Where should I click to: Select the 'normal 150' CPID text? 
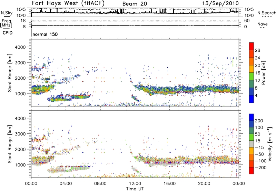tap(45, 34)
